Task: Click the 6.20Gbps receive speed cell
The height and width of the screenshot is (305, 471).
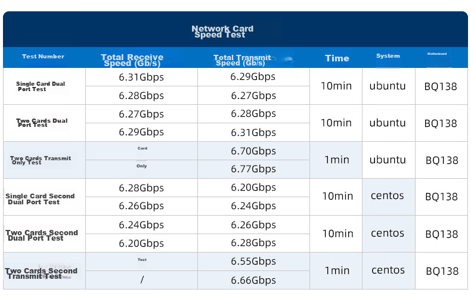Action: (x=141, y=243)
